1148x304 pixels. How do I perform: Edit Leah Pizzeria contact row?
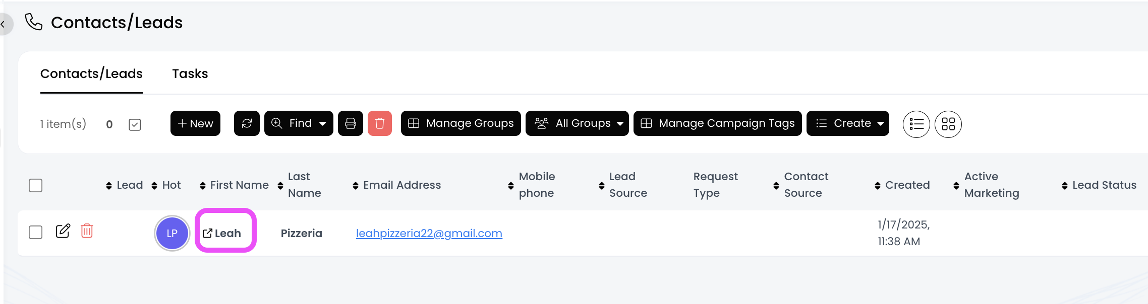[63, 232]
